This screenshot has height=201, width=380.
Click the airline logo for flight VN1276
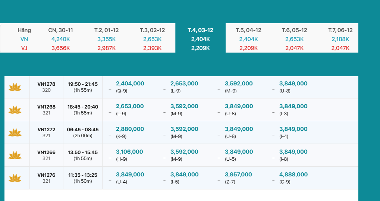[15, 178]
